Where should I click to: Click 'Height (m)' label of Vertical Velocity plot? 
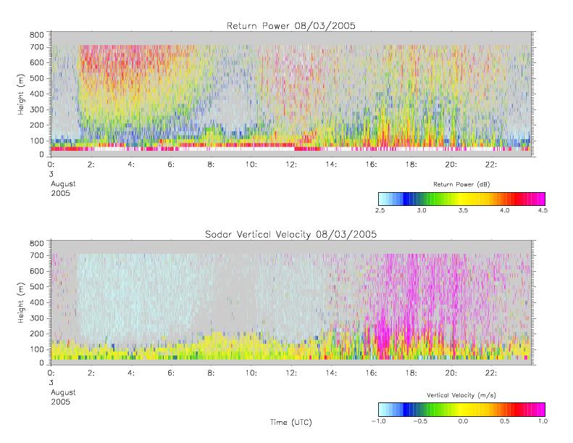pyautogui.click(x=21, y=302)
